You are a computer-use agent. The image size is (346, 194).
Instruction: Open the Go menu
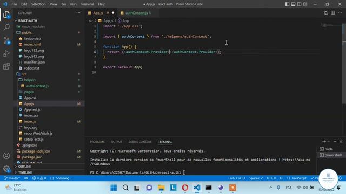click(64, 4)
